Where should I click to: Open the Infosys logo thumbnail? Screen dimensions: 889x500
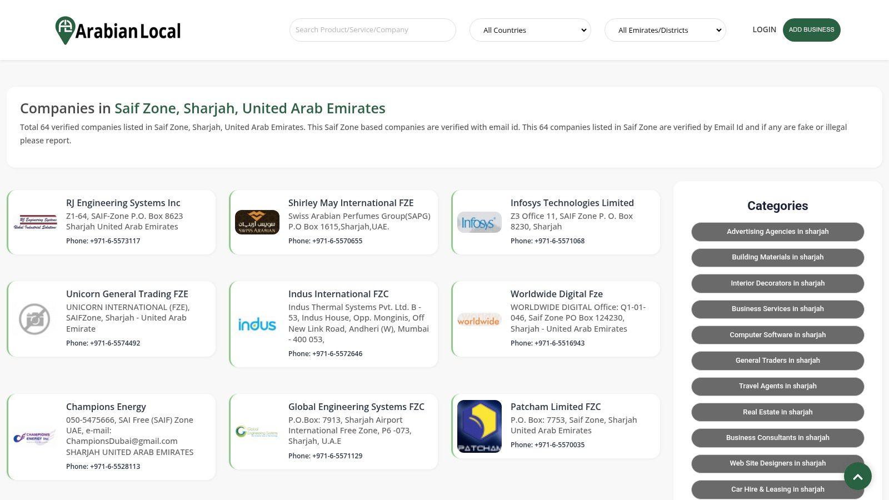(480, 222)
